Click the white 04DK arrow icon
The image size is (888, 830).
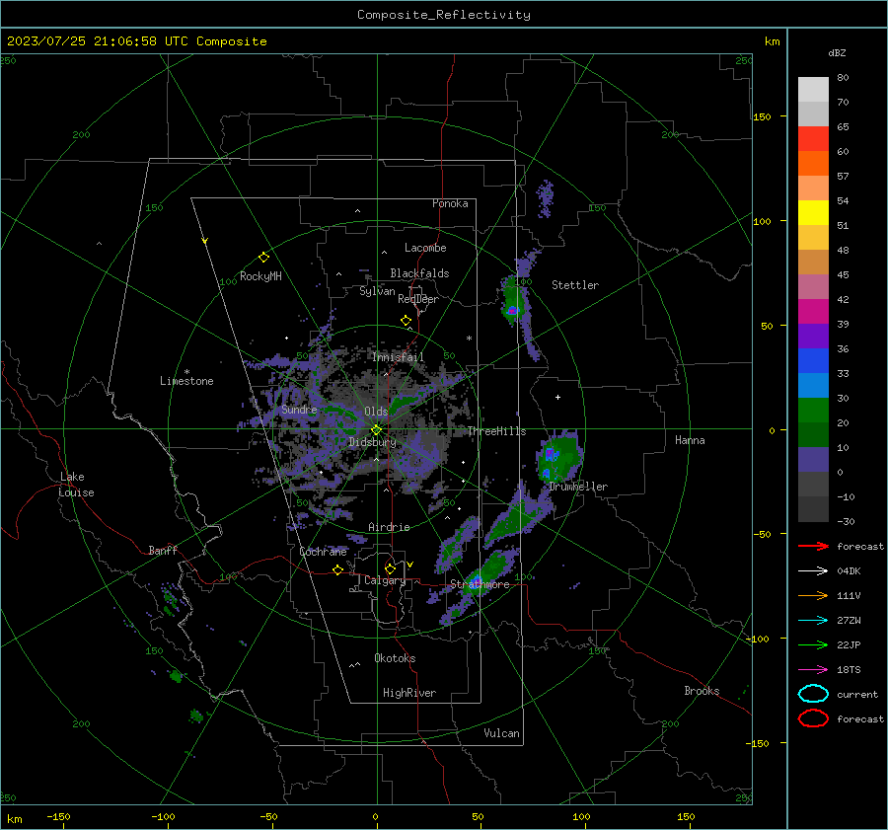click(x=813, y=571)
